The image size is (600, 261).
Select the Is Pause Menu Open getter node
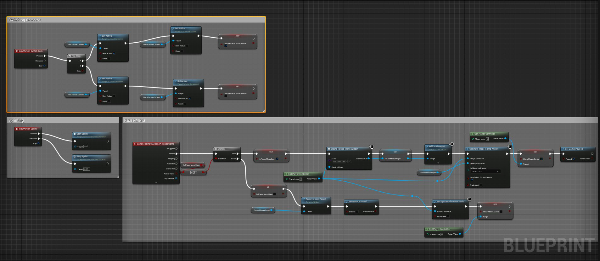193,165
